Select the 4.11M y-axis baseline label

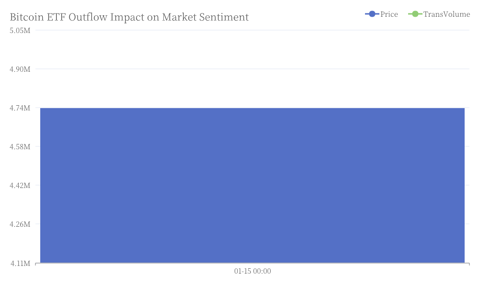[20, 263]
